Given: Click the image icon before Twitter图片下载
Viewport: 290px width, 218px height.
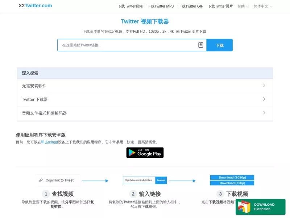Looking at the screenshot, I should click(178, 32).
